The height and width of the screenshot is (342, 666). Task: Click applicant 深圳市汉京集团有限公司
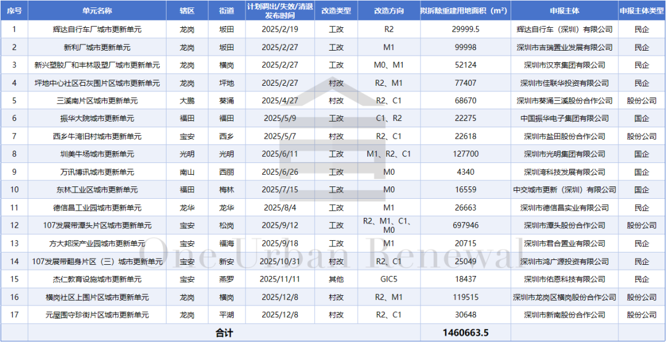[564, 65]
